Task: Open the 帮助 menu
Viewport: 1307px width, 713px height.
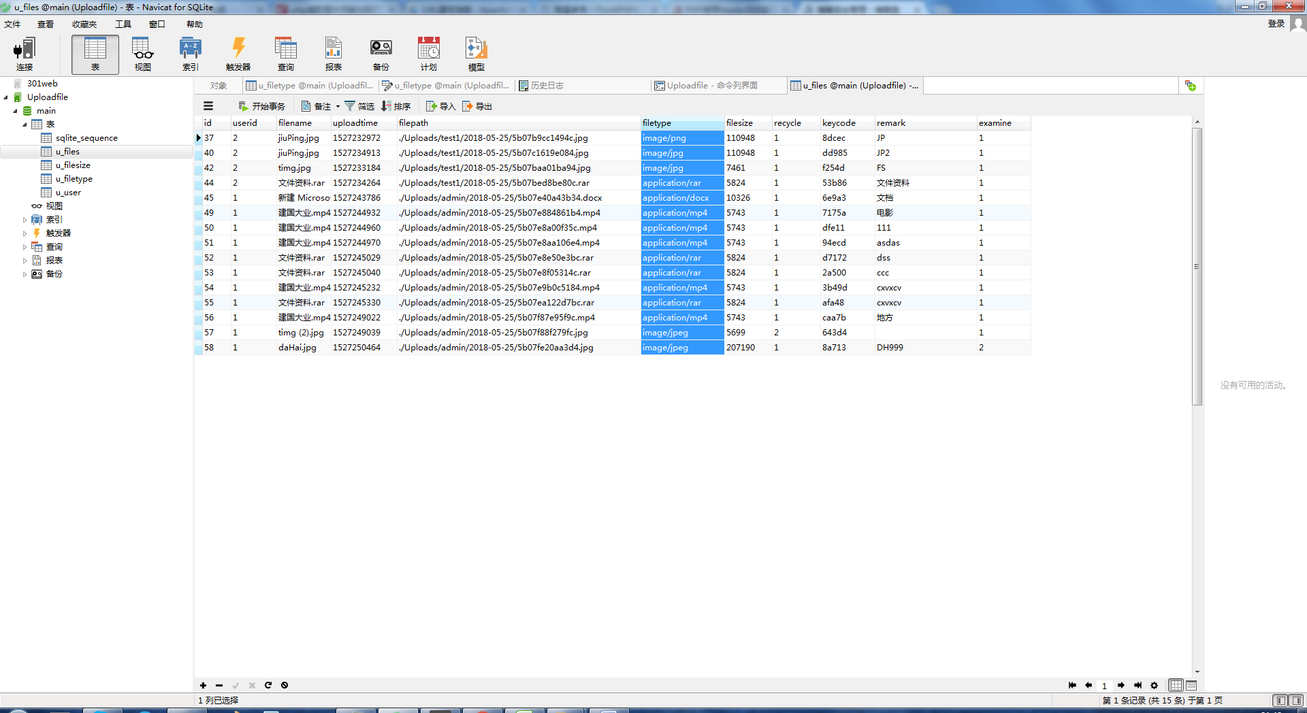Action: pyautogui.click(x=195, y=24)
